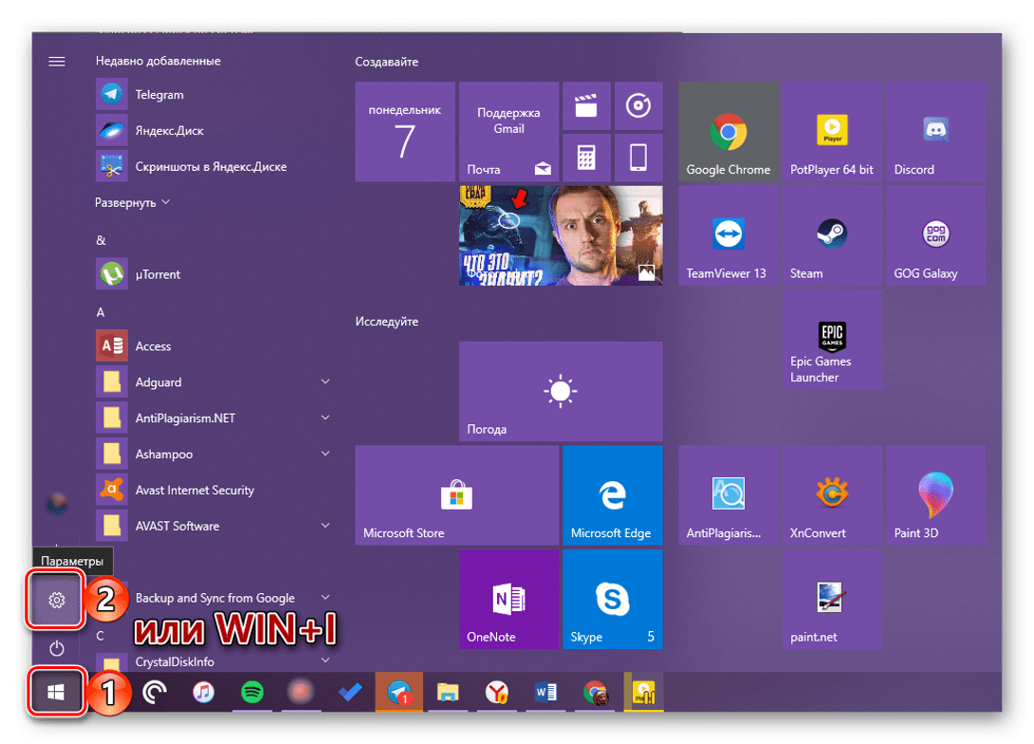Screen dimensions: 1034x744
Task: Select Access in the app list
Action: pyautogui.click(x=153, y=346)
